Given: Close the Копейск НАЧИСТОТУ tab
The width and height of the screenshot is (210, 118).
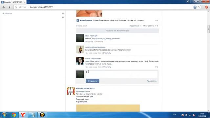Looking at the screenshot, I should click(24, 2).
